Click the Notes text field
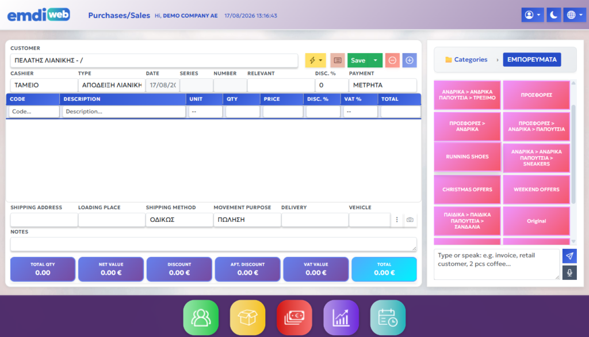 [x=213, y=244]
